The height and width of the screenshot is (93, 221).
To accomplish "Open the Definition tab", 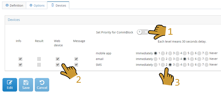I will point(14,5).
